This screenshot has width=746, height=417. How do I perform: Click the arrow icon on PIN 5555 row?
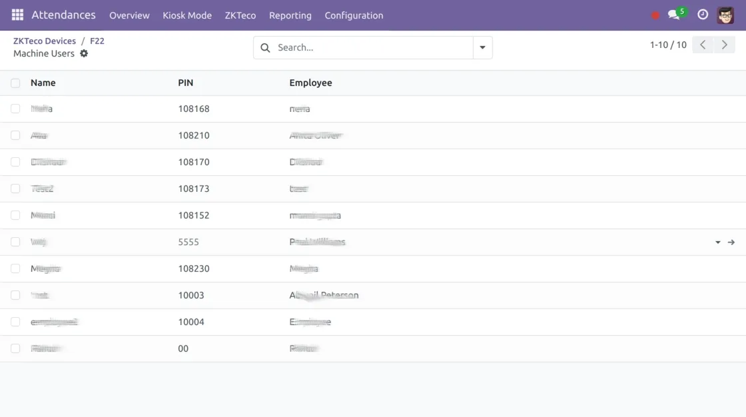731,242
